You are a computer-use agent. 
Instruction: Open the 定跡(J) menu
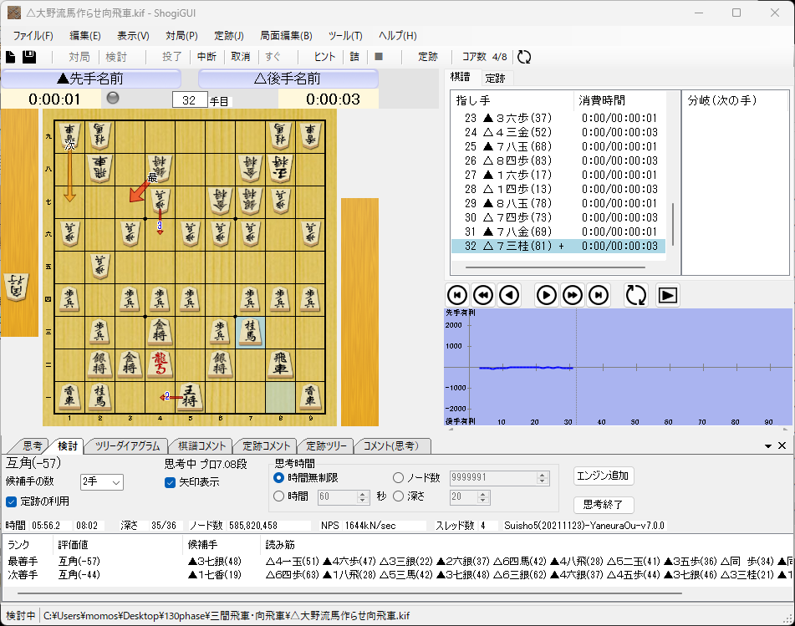tap(229, 35)
